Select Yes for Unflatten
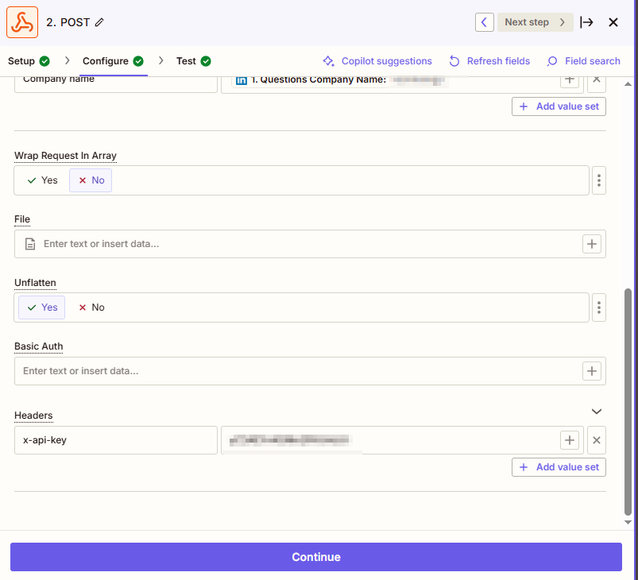 tap(41, 307)
